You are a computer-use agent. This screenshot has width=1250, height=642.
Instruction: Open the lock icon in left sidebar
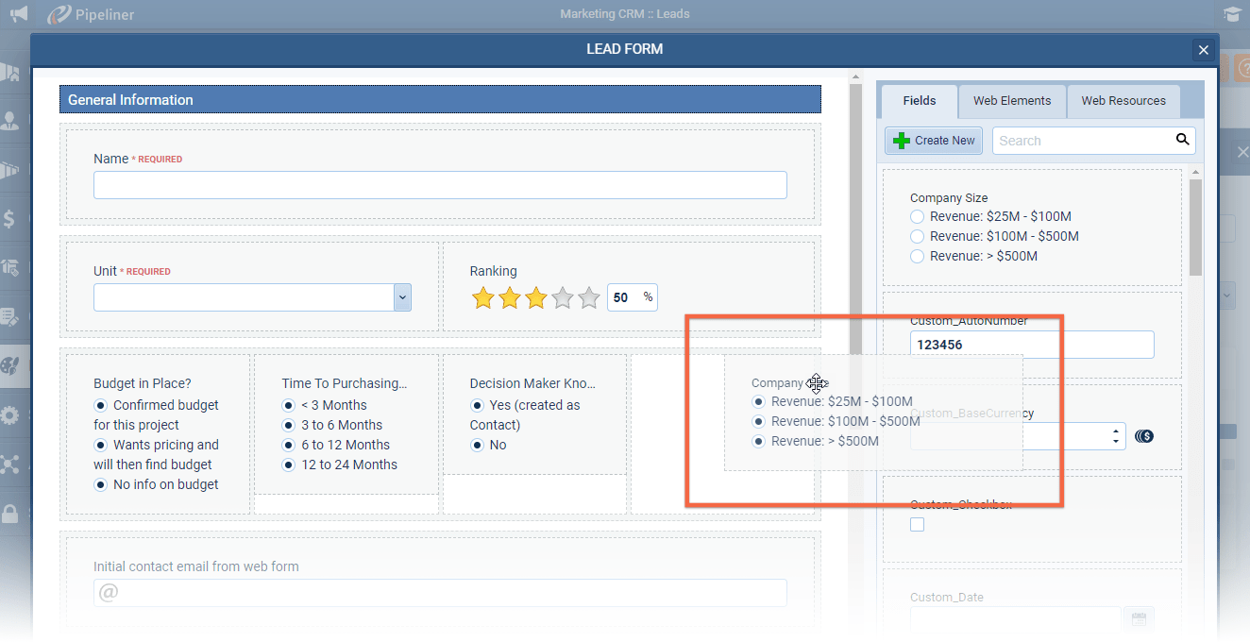pyautogui.click(x=10, y=514)
